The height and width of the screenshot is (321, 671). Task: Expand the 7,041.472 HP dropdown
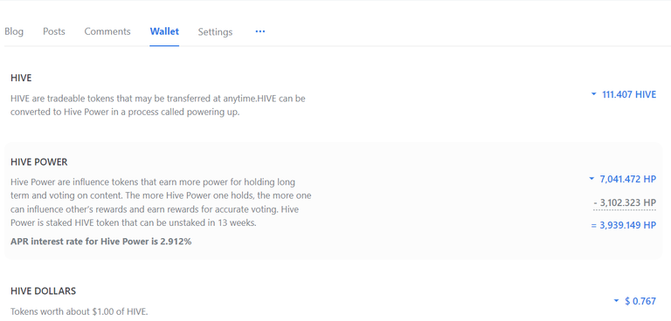pos(623,179)
